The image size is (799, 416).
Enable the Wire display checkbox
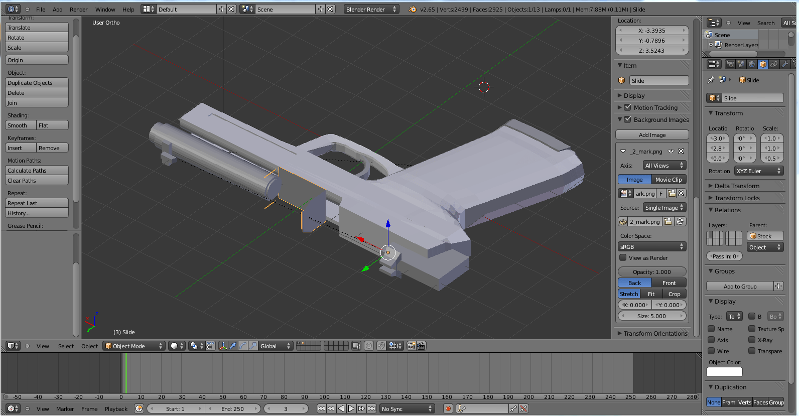coord(711,351)
